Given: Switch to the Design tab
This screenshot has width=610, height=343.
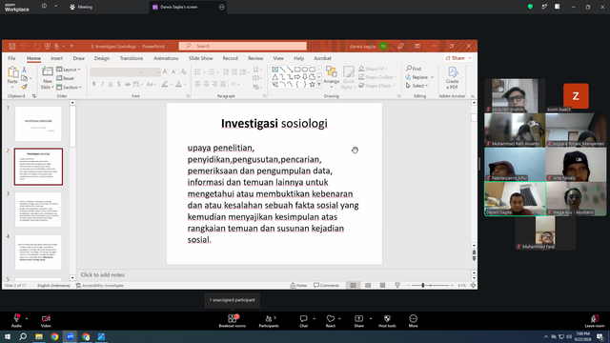Looking at the screenshot, I should [102, 58].
